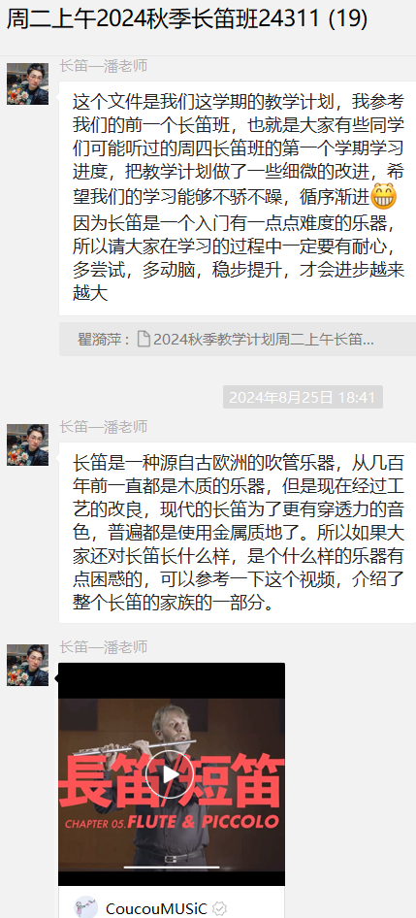Click the grinning emoji in the first message

(x=384, y=197)
